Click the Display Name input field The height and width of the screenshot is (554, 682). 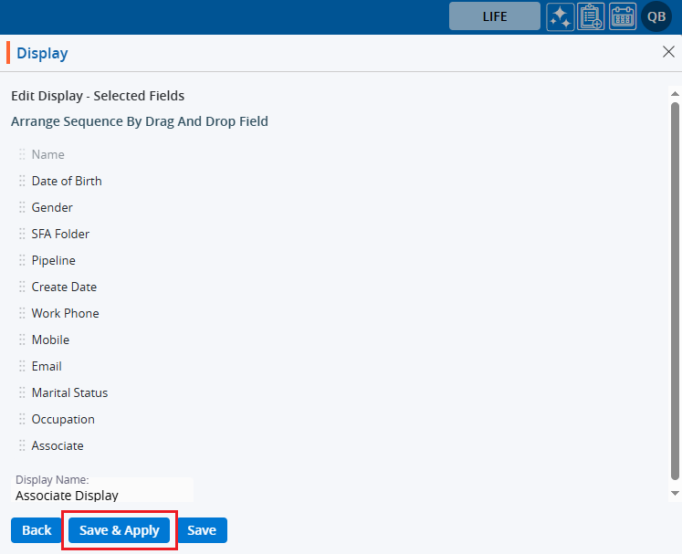click(102, 496)
